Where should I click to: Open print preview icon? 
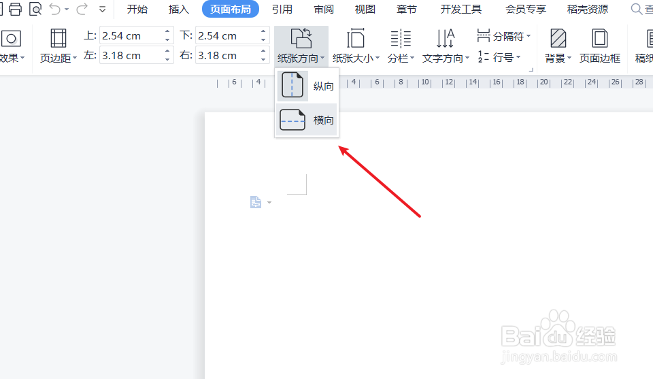coord(35,9)
